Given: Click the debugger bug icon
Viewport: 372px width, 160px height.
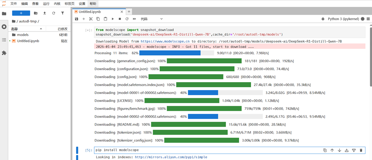Looking at the screenshot, I should click(323, 19).
